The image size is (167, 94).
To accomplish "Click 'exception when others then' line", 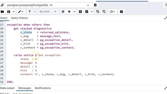I will pos(28,25).
